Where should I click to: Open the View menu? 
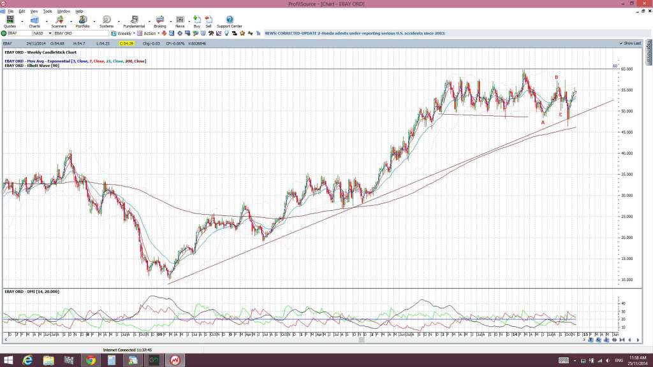click(x=34, y=11)
